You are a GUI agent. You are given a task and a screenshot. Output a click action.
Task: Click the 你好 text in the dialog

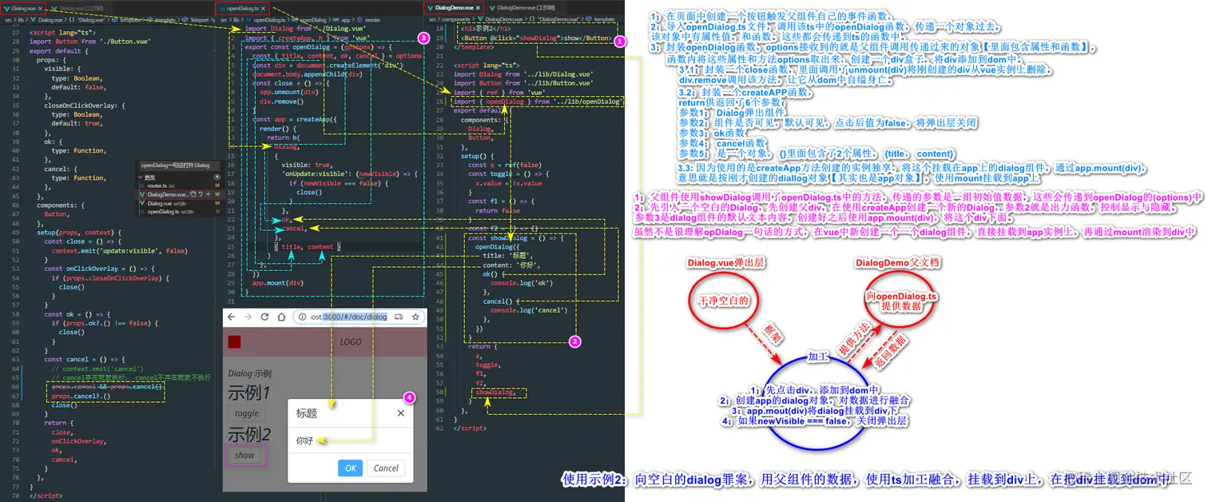tap(304, 440)
